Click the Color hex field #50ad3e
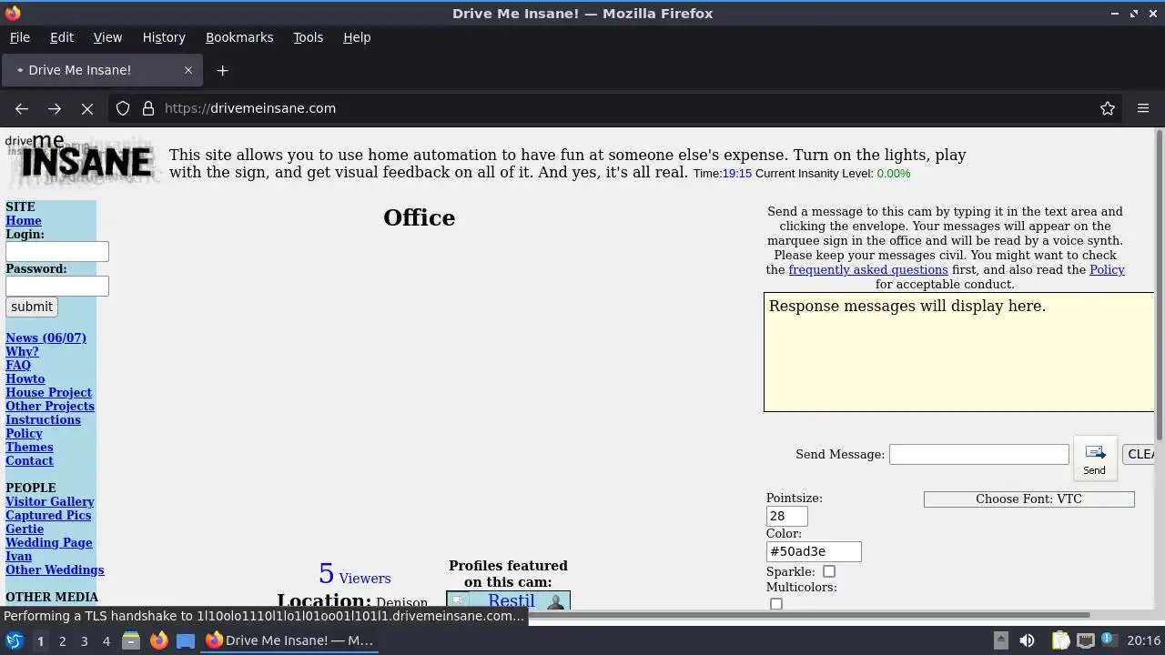 pyautogui.click(x=814, y=551)
